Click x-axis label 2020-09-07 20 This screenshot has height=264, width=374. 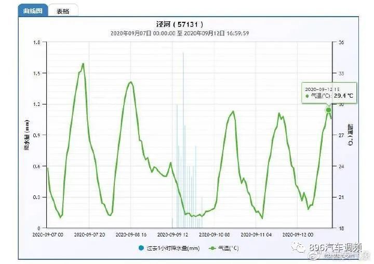click(89, 235)
